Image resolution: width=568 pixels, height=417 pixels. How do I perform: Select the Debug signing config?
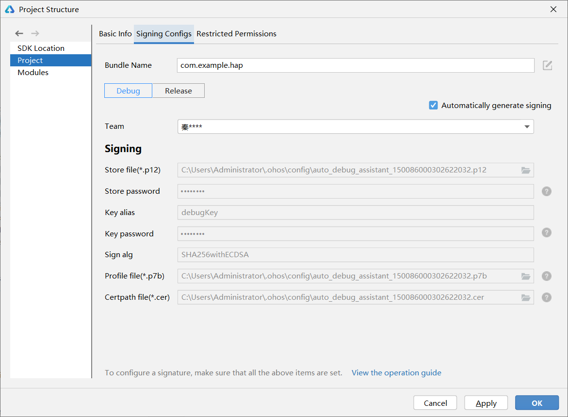128,91
